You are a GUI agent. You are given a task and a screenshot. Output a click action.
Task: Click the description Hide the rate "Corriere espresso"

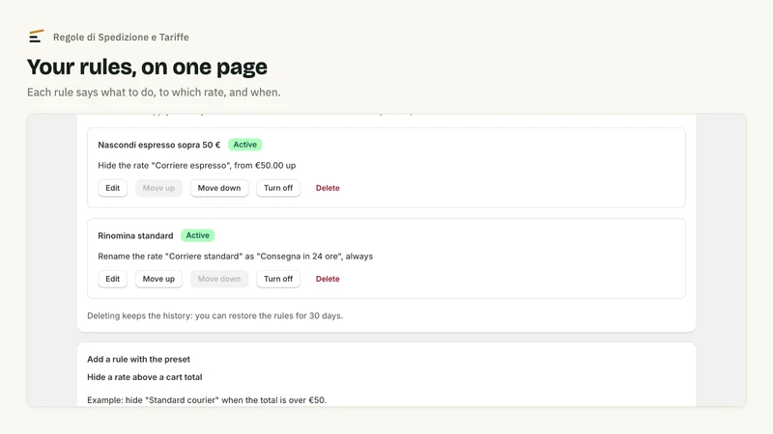coord(197,165)
